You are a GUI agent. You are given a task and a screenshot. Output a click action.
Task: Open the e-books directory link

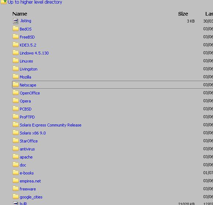click(27, 173)
